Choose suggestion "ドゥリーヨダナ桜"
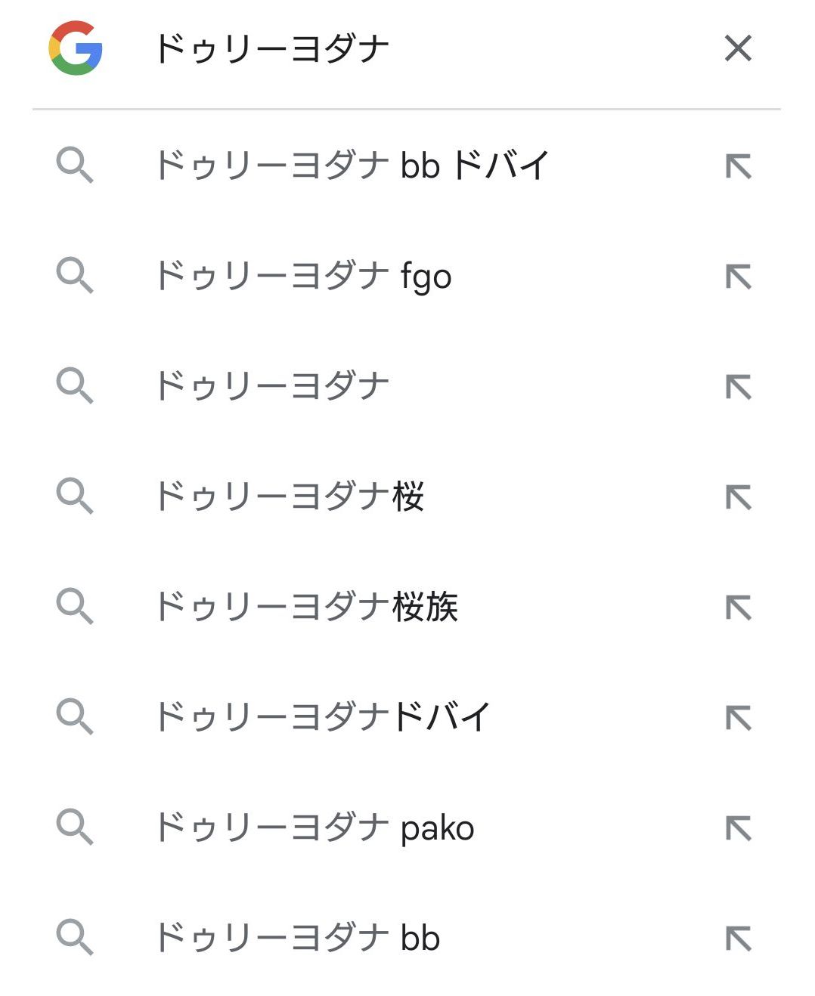 click(290, 496)
